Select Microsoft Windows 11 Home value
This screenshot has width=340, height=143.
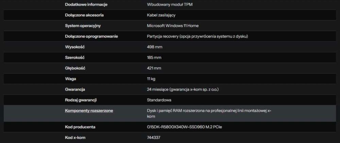pyautogui.click(x=172, y=25)
